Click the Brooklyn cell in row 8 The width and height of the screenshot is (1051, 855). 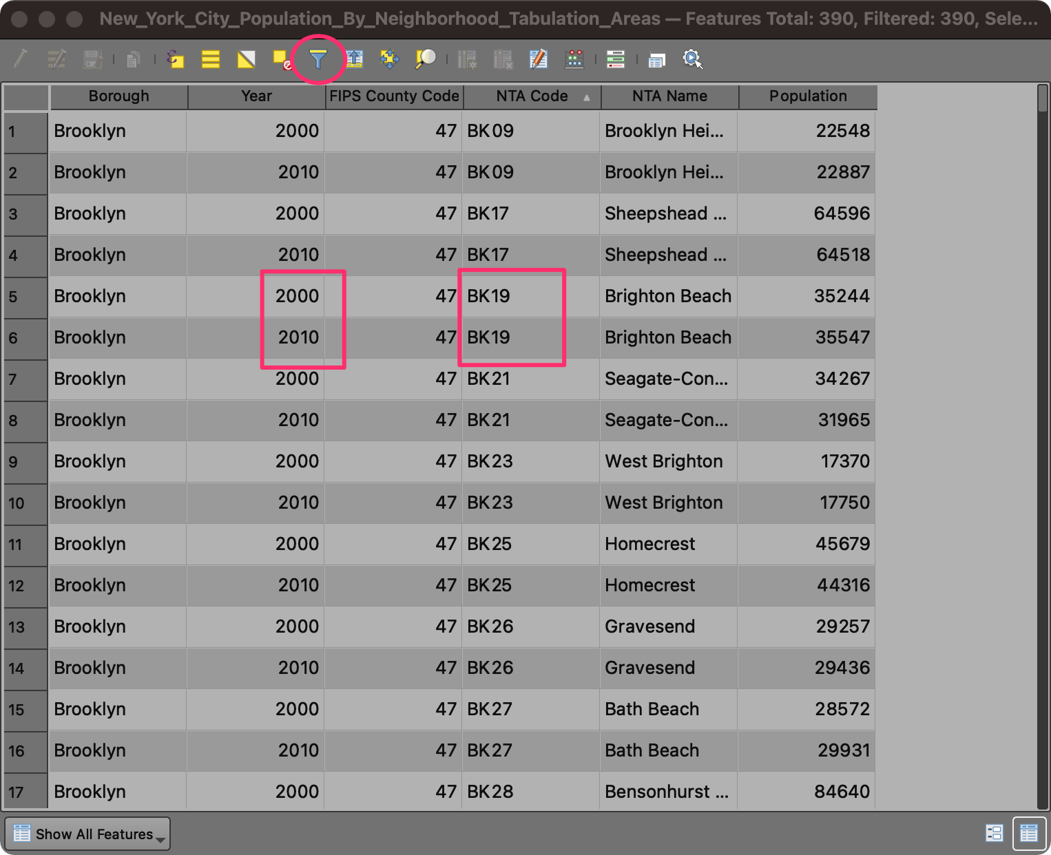118,421
